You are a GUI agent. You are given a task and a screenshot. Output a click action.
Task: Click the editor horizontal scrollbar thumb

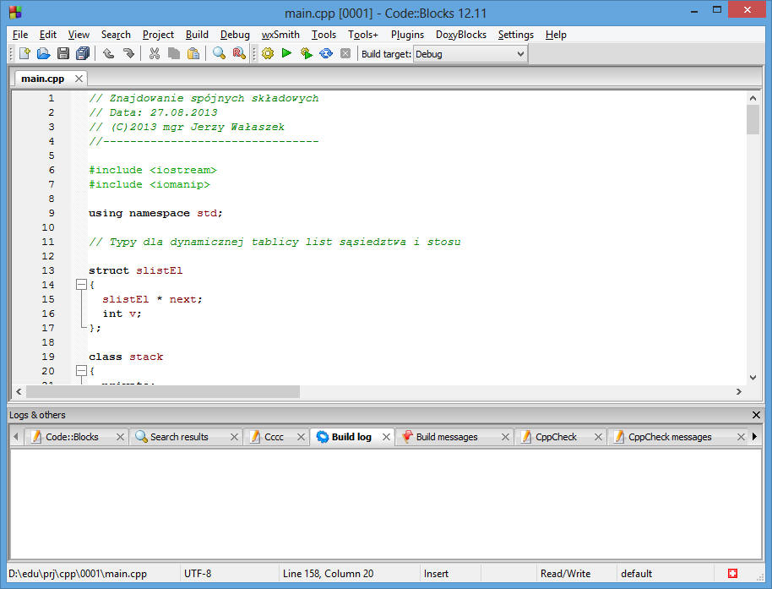162,392
